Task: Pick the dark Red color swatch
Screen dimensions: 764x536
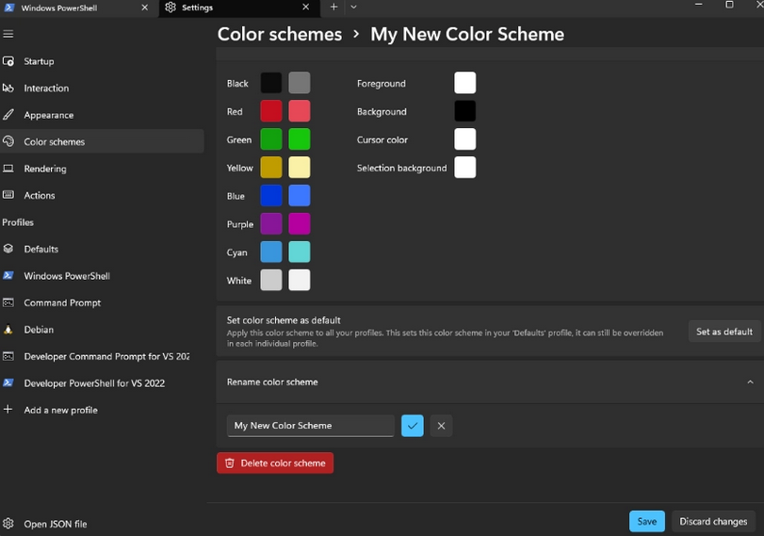Action: [x=271, y=111]
